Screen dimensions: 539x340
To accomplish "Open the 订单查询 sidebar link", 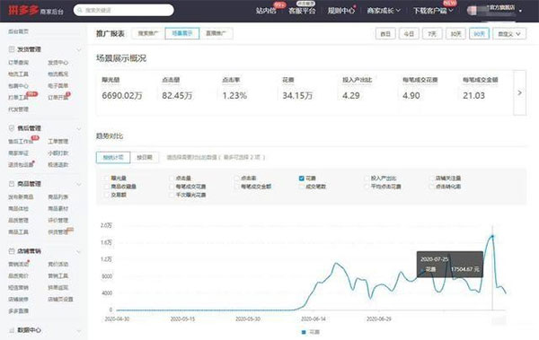I will coord(19,63).
